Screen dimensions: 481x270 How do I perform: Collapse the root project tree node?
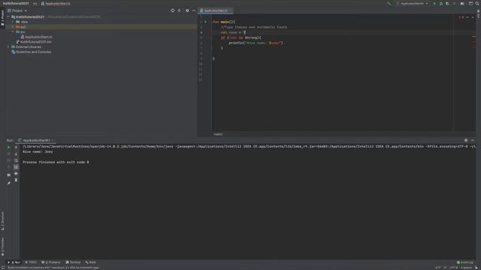click(x=8, y=16)
